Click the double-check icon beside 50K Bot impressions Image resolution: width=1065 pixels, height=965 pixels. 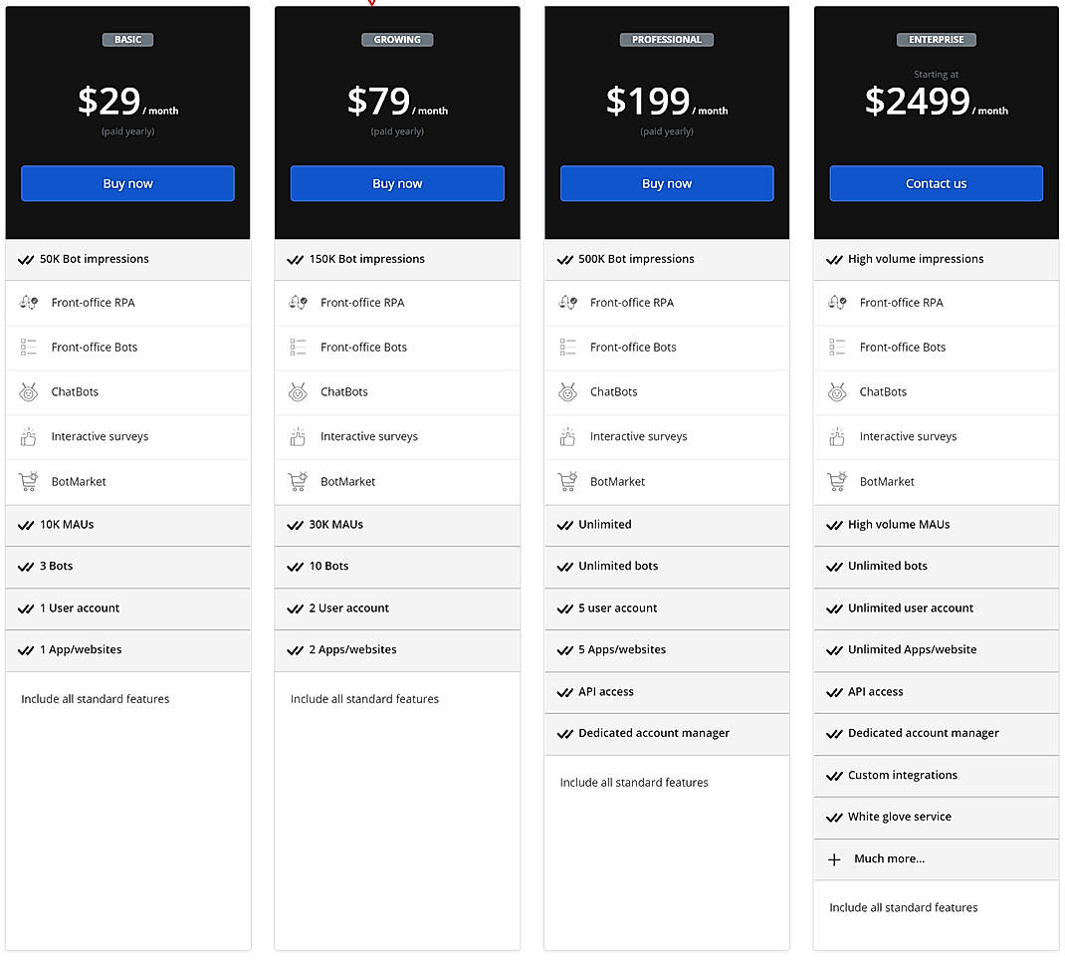25,259
